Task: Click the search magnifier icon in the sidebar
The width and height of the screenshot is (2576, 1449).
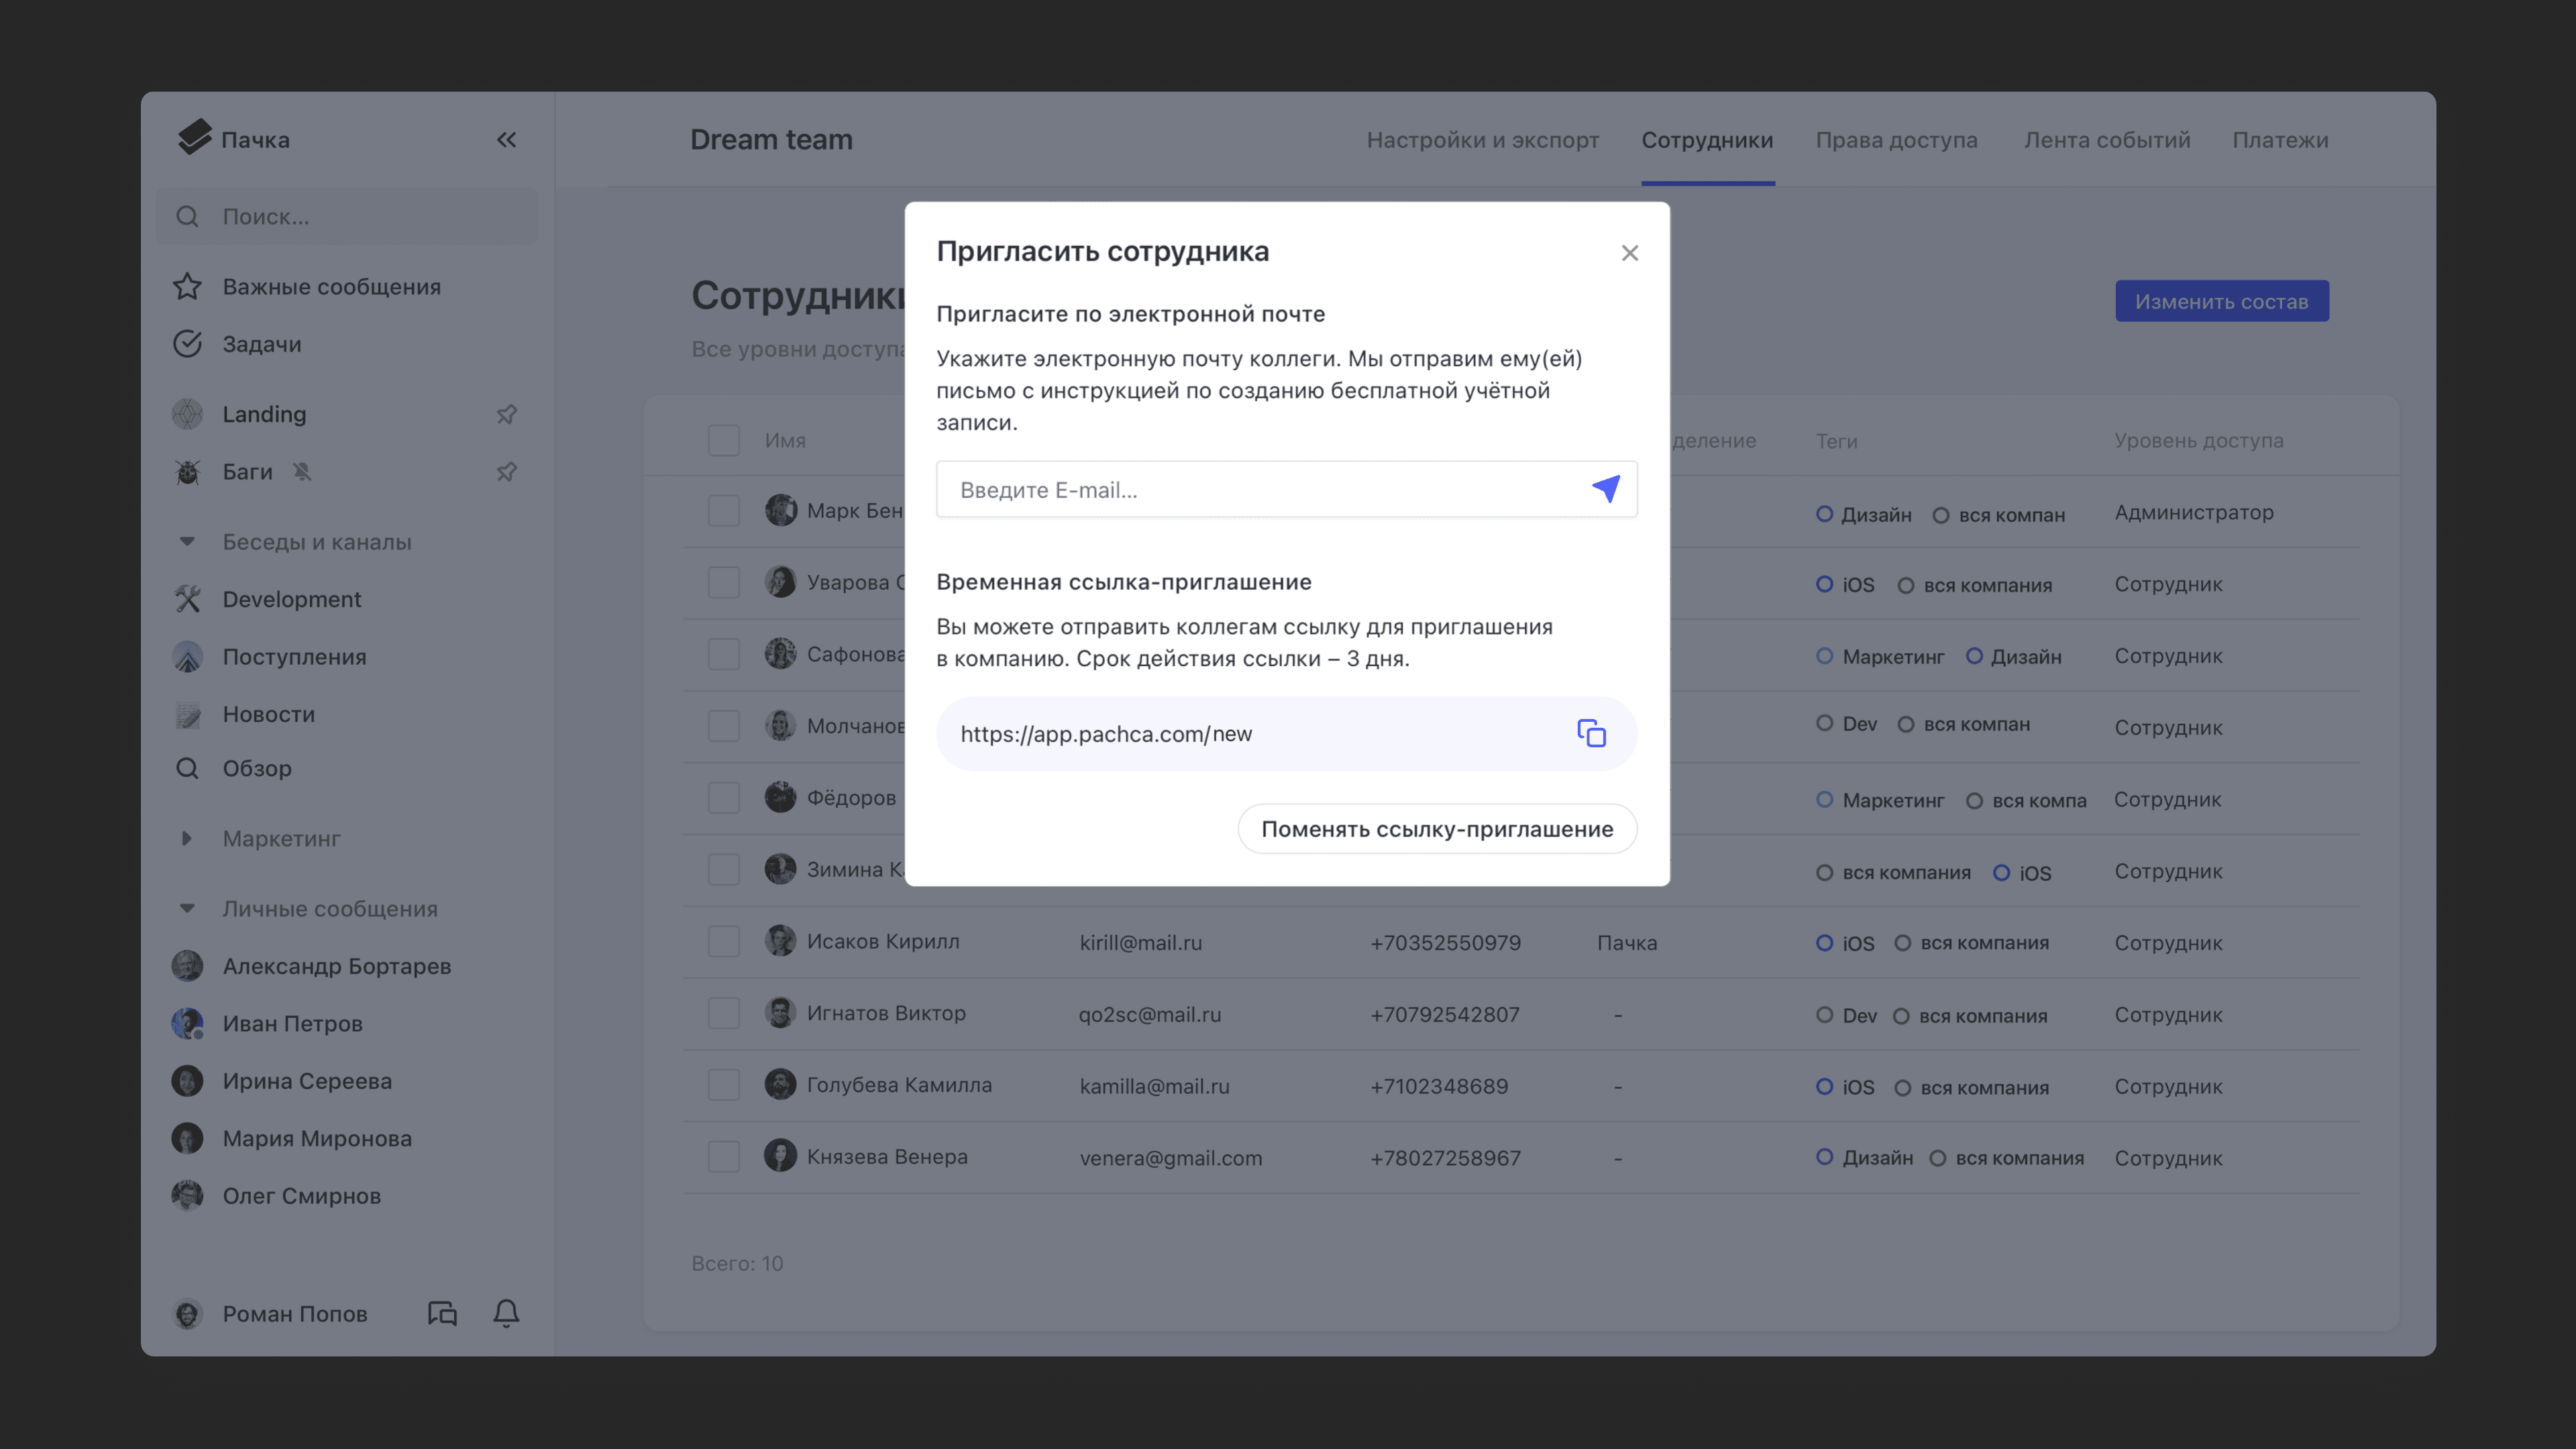Action: click(187, 217)
